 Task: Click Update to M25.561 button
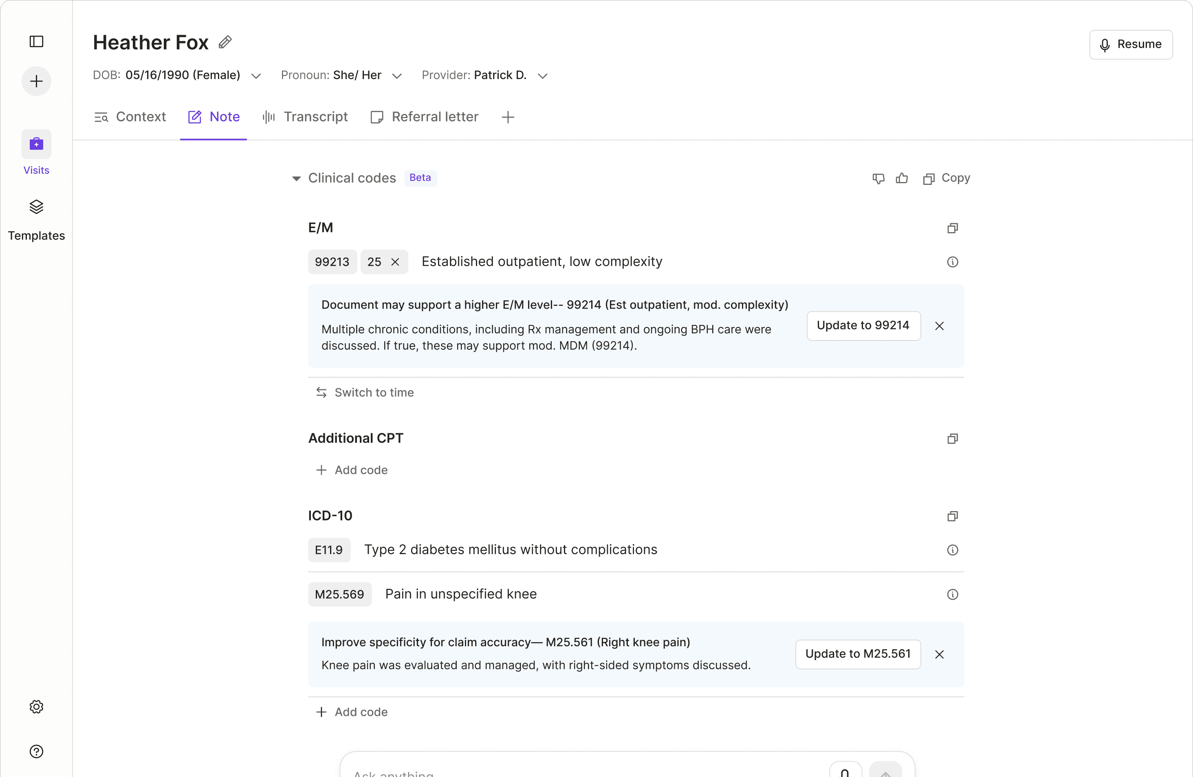(858, 654)
